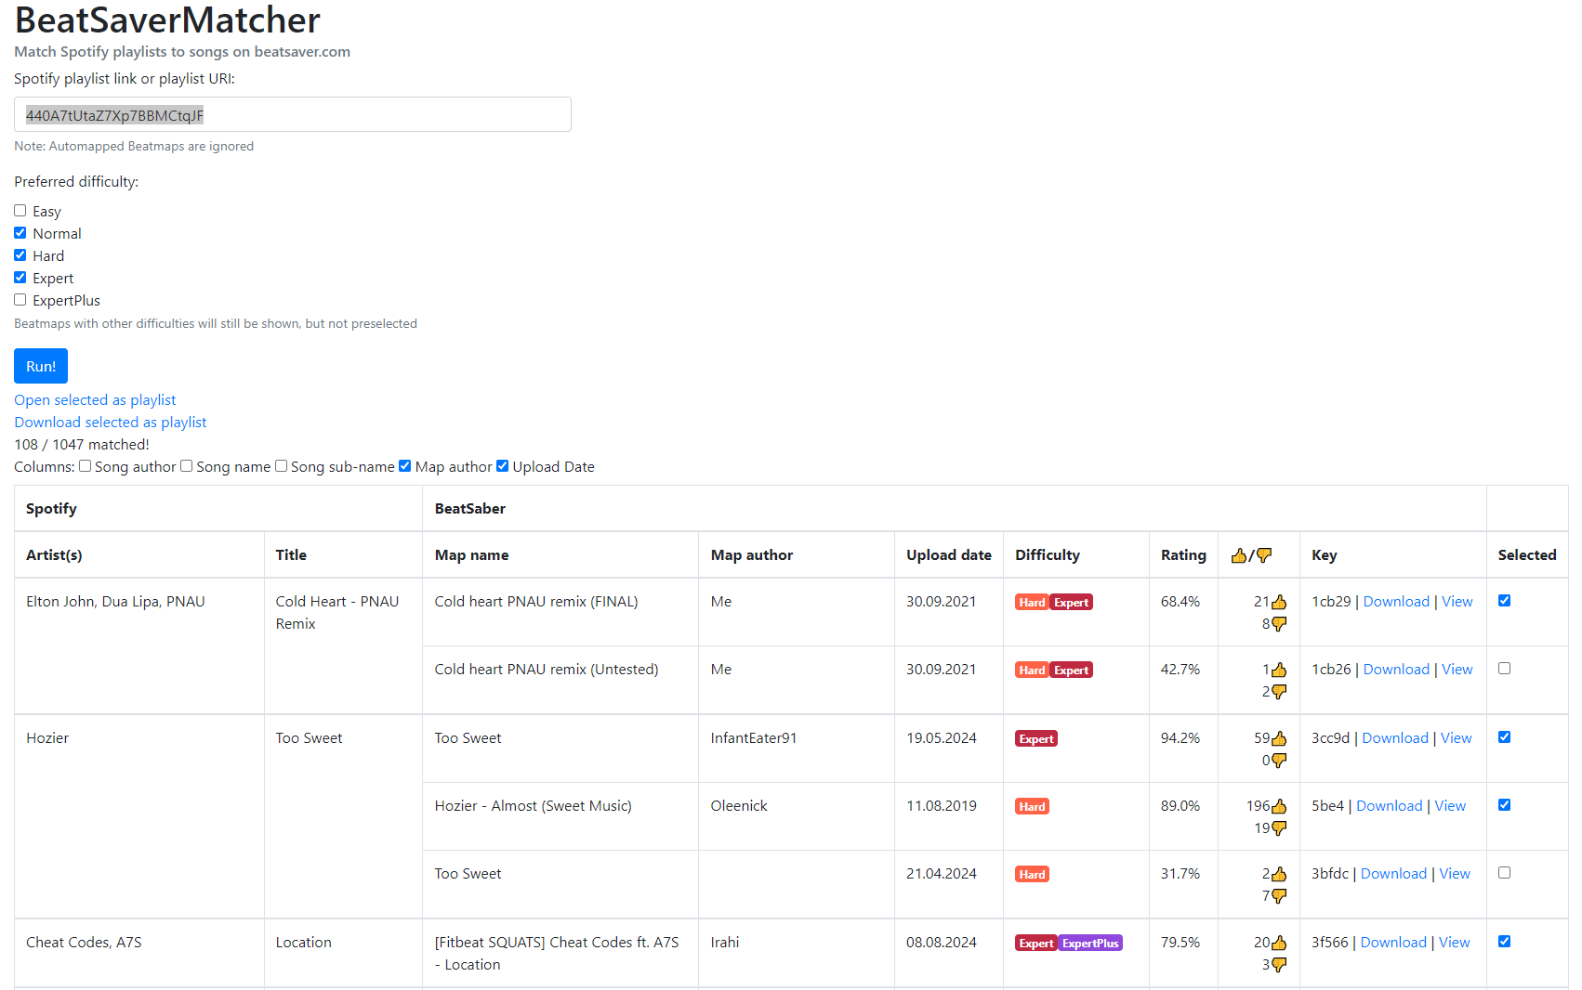Hide the Upload Date column

(x=502, y=466)
